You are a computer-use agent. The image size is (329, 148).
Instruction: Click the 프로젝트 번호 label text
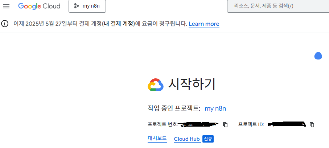pos(163,124)
